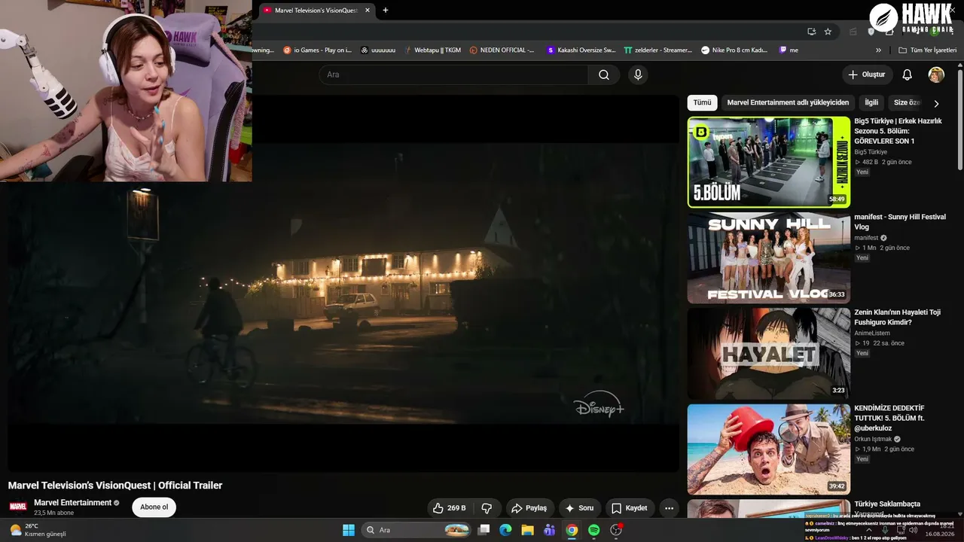Show more filter chips with arrow
This screenshot has width=964, height=542.
pos(936,103)
